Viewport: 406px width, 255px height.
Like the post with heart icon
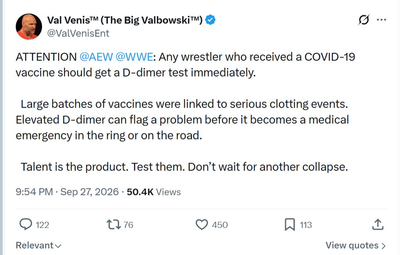(x=202, y=224)
